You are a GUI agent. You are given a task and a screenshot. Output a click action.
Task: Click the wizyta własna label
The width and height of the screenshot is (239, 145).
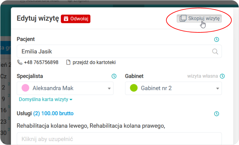pos(203,76)
